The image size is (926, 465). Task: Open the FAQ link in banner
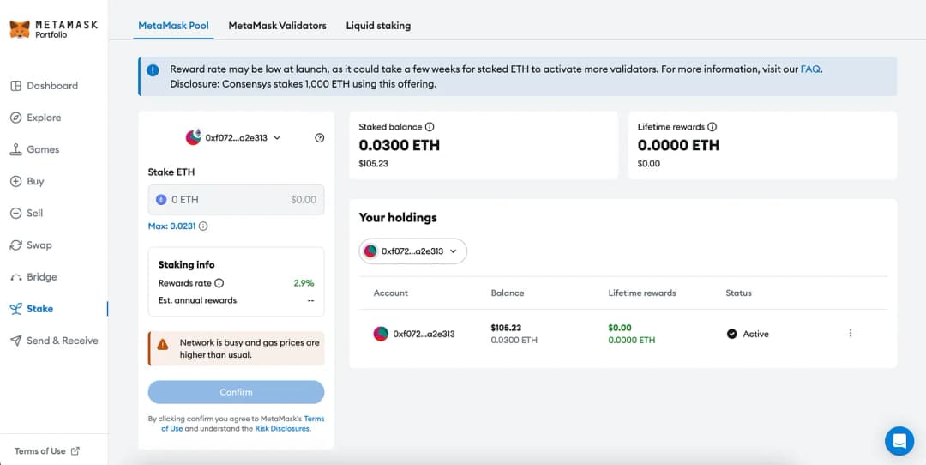tap(810, 69)
